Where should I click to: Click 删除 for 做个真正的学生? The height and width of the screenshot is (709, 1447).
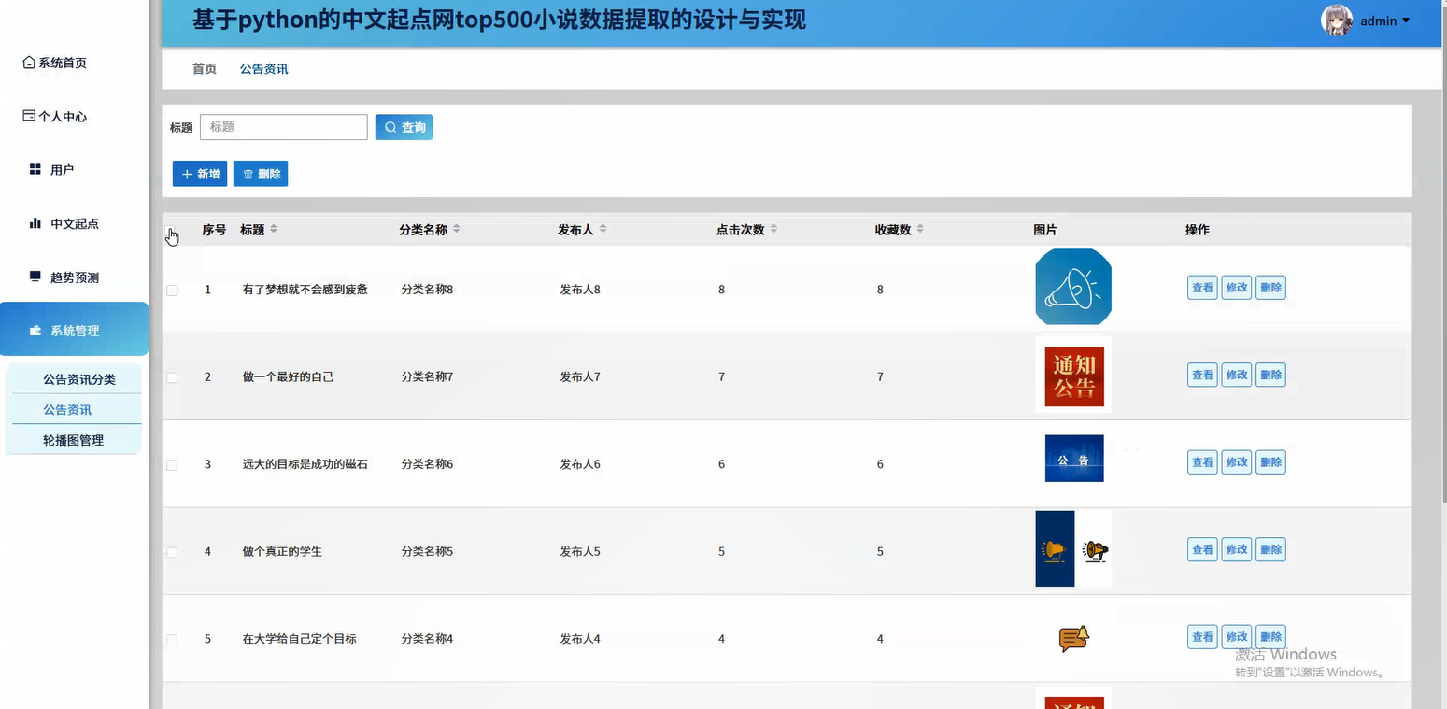[x=1271, y=549]
